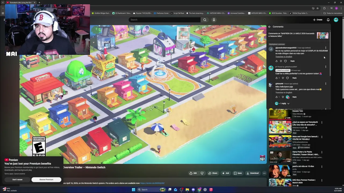Open Todos los marcadores folder
344x193 pixels.
coord(333,13)
